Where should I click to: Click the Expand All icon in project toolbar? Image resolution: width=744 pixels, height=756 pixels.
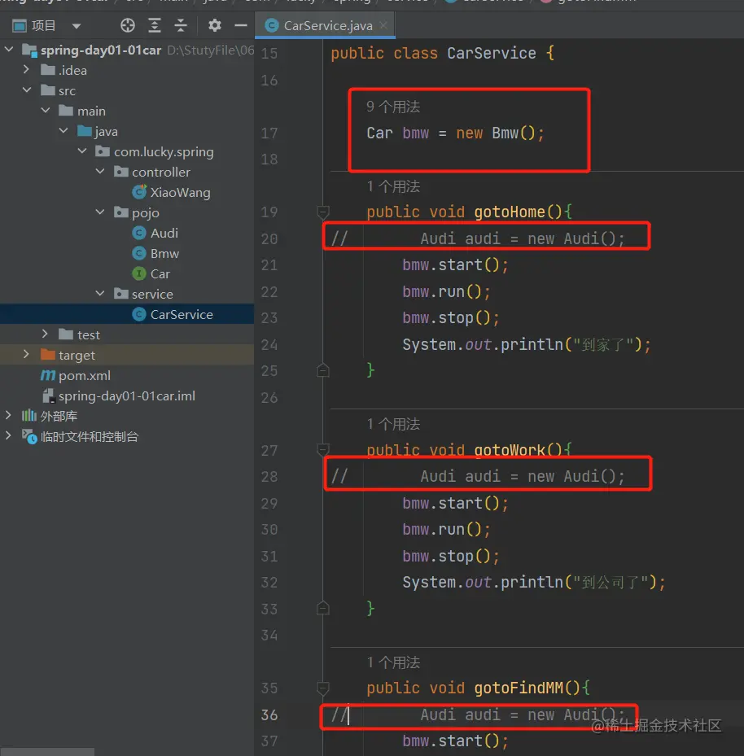(155, 25)
